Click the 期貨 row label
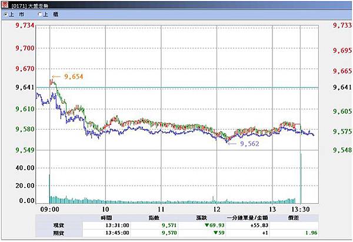This screenshot has height=242, width=353. 58,233
